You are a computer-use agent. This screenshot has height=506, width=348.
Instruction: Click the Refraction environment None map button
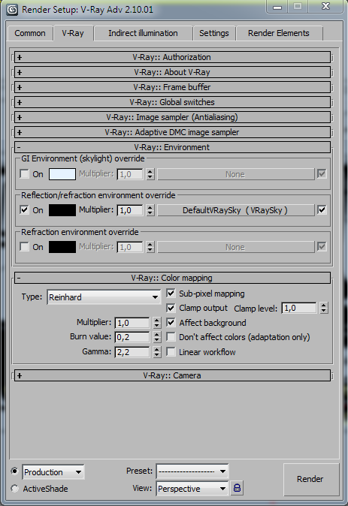click(x=235, y=247)
